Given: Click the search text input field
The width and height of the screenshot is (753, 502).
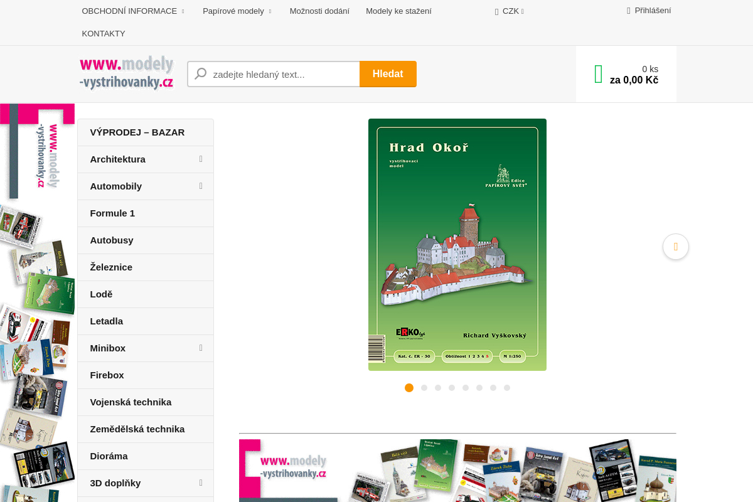Looking at the screenshot, I should [282, 74].
